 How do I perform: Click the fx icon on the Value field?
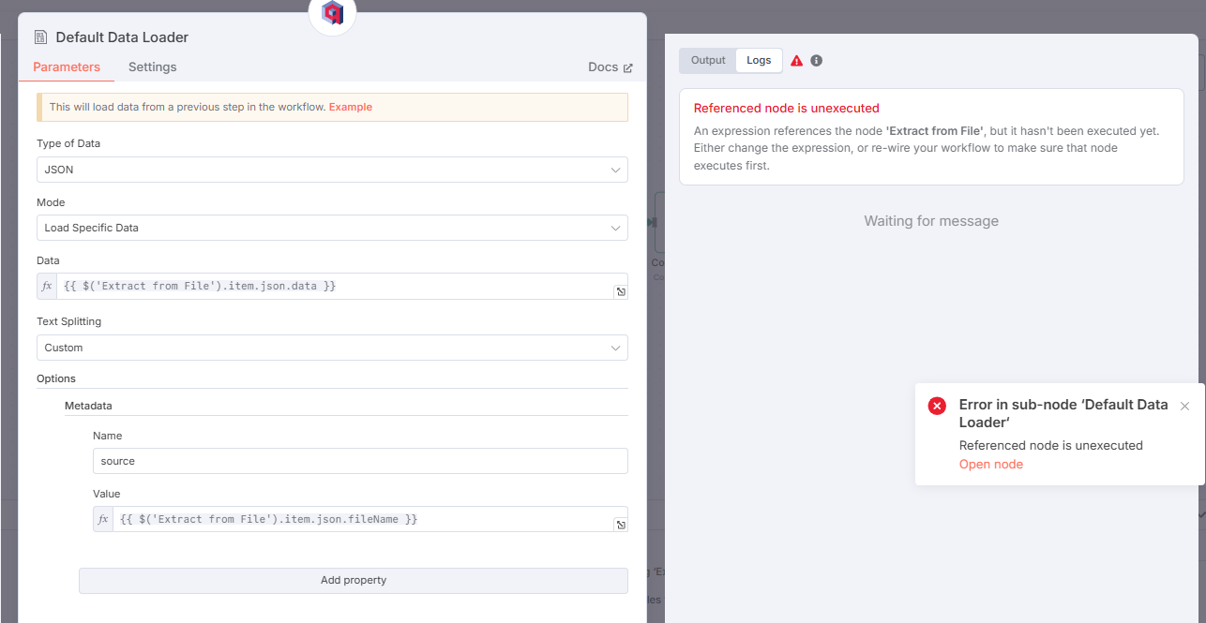click(102, 518)
